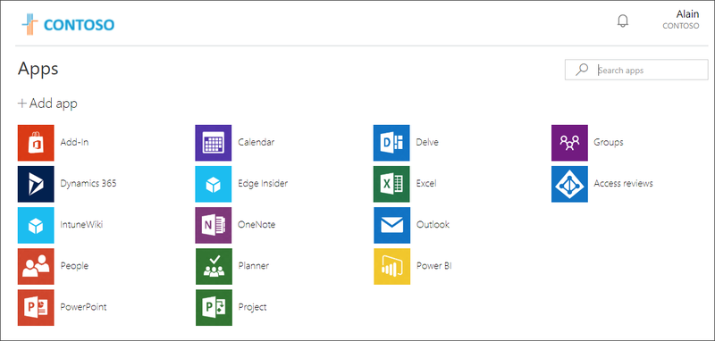This screenshot has width=715, height=341.
Task: Click the Apps page heading
Action: (x=38, y=70)
